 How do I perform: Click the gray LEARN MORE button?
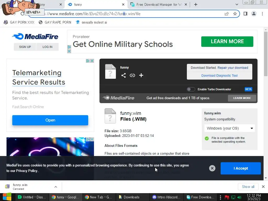[x=242, y=98]
